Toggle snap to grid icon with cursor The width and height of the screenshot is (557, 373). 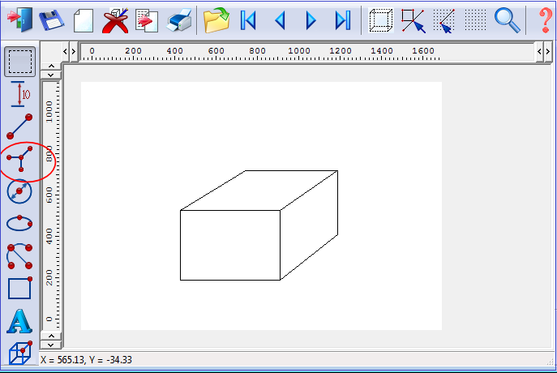coord(444,20)
